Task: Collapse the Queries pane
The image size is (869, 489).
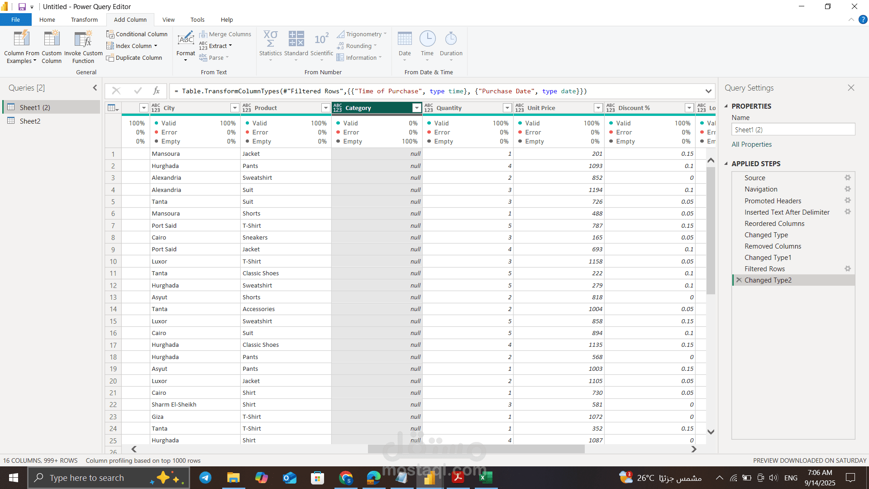Action: tap(95, 88)
